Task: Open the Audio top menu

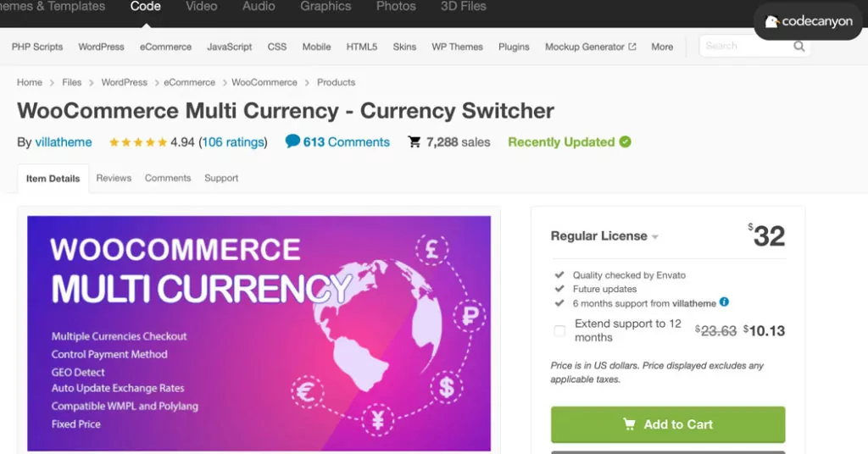Action: click(x=259, y=7)
